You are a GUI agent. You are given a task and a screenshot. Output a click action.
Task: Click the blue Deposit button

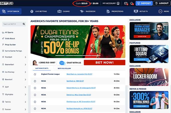[144, 3]
